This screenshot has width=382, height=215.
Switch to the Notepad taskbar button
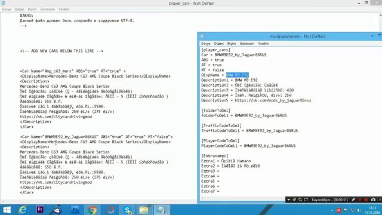click(161, 210)
